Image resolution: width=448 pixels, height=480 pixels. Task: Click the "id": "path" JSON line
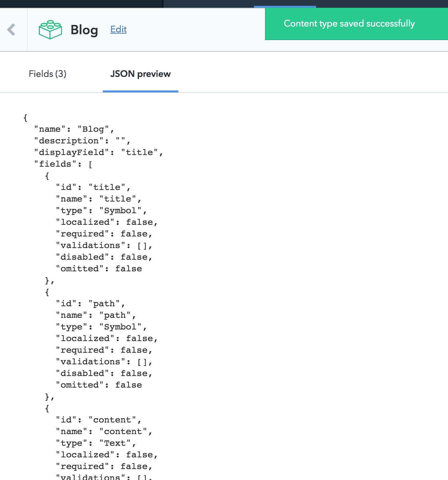[x=90, y=304]
